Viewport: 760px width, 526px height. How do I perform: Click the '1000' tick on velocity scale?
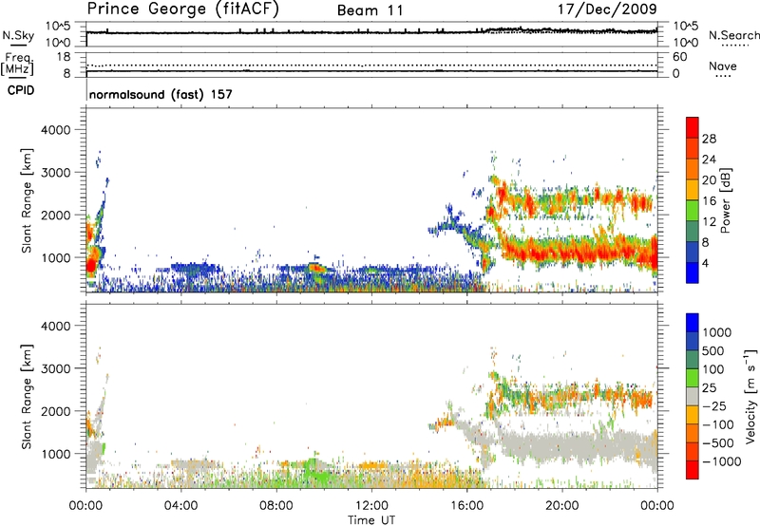click(717, 332)
